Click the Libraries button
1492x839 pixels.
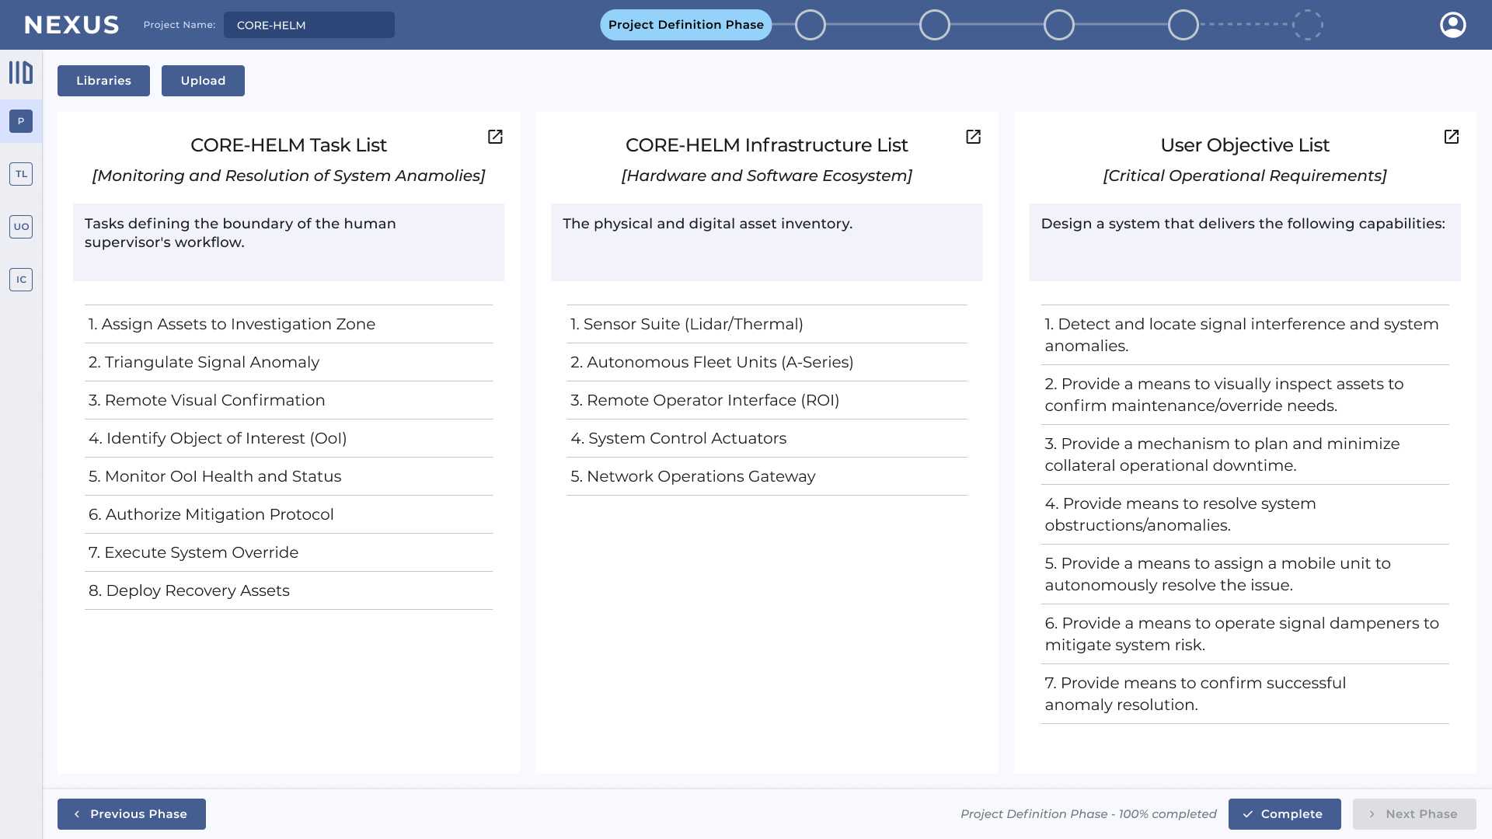click(x=103, y=81)
